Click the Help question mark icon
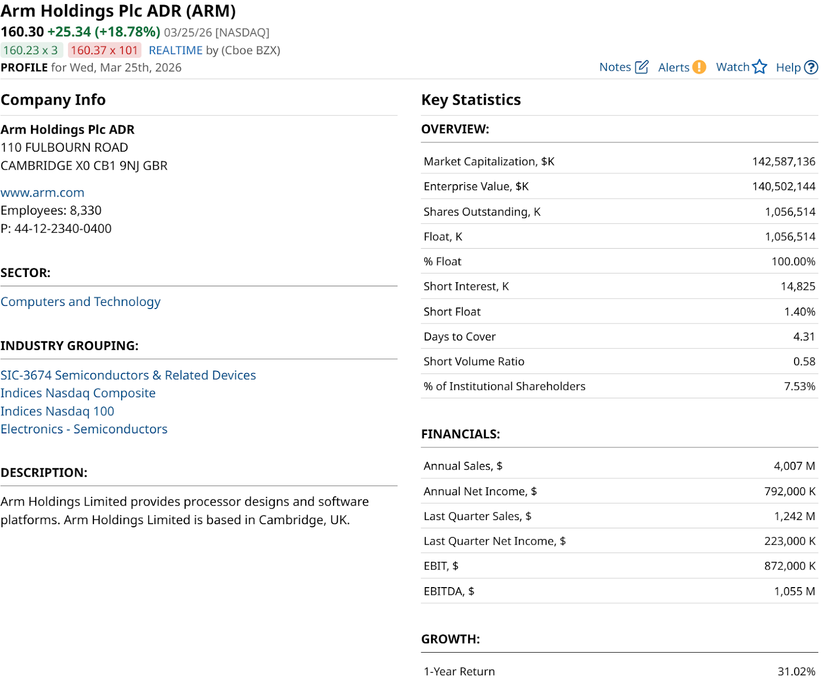Screen dimensions: 825x681 (x=811, y=68)
